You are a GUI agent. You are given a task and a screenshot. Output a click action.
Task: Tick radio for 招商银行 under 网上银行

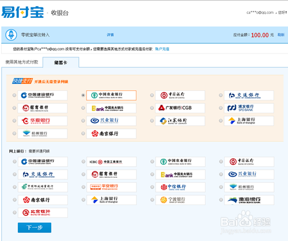point(84,174)
